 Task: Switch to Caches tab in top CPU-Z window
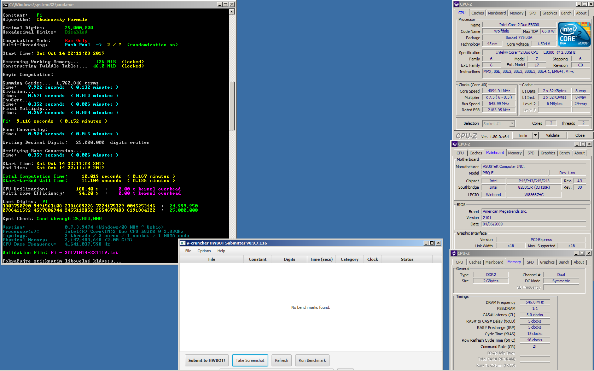(x=477, y=13)
